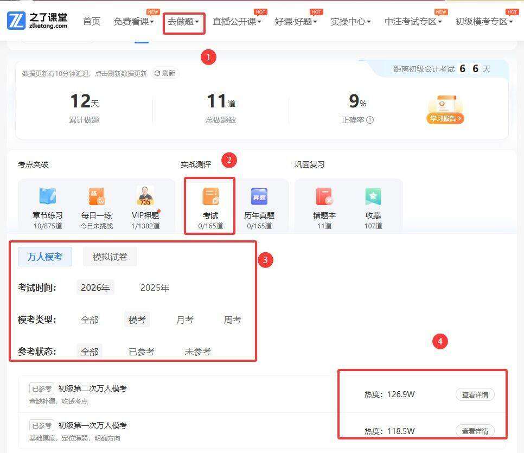
Task: Select 2025年 exam time filter
Action: point(155,288)
